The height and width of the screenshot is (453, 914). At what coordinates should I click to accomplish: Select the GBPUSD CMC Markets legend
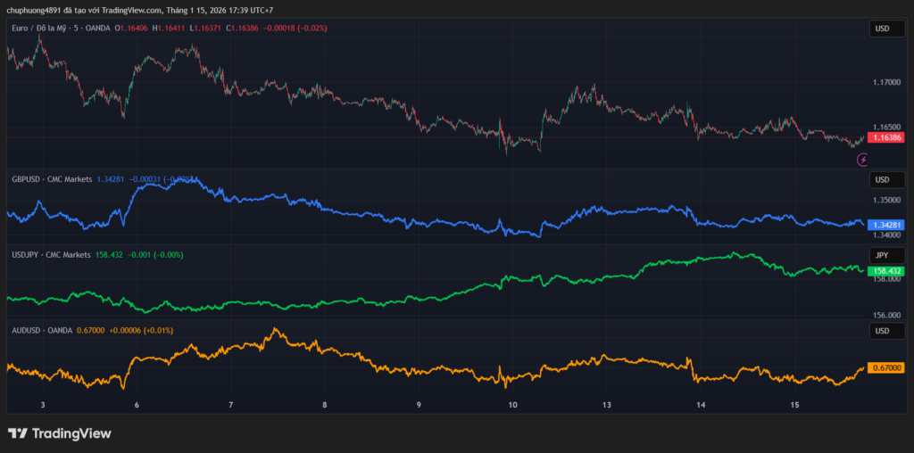(x=52, y=179)
